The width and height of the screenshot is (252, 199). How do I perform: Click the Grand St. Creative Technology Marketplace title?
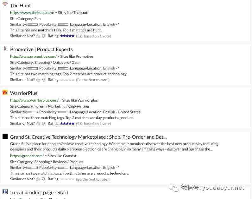(88, 137)
